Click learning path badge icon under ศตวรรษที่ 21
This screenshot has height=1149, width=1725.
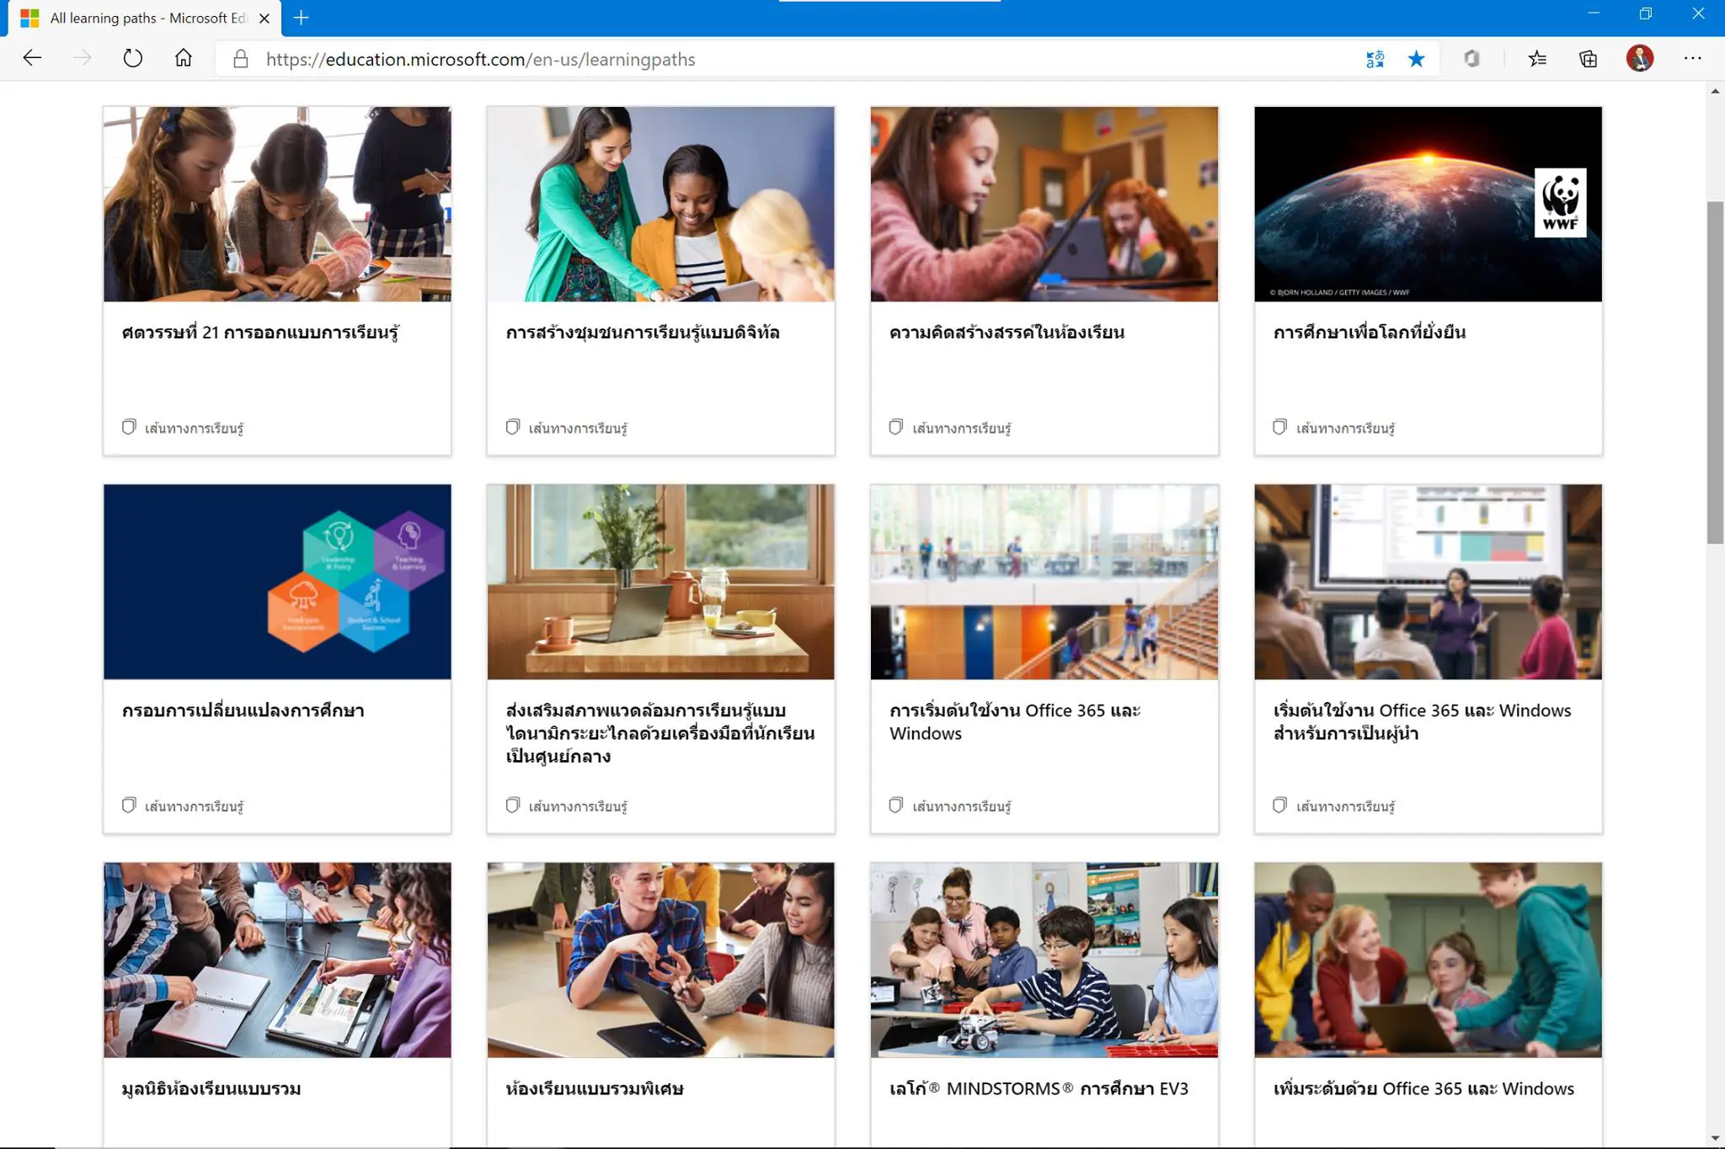tap(129, 427)
